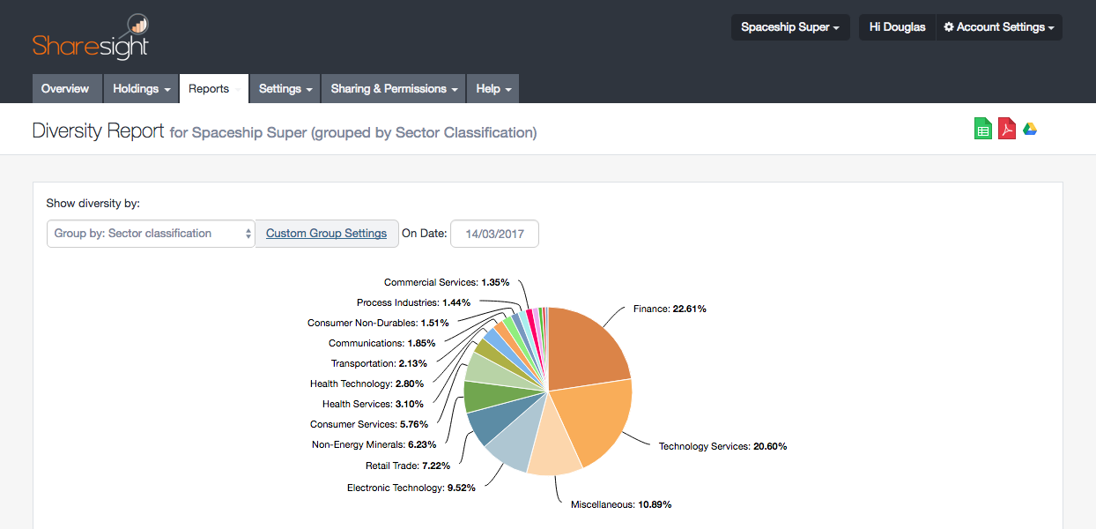
Task: Click the Retail Trade: 7.22% label
Action: pyautogui.click(x=408, y=466)
